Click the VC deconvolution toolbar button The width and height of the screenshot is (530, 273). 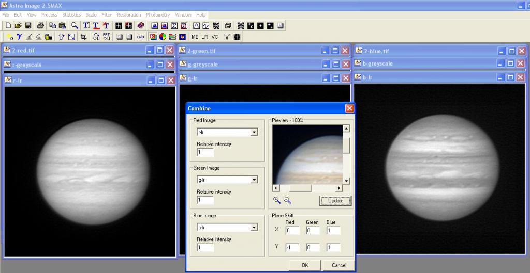point(215,37)
